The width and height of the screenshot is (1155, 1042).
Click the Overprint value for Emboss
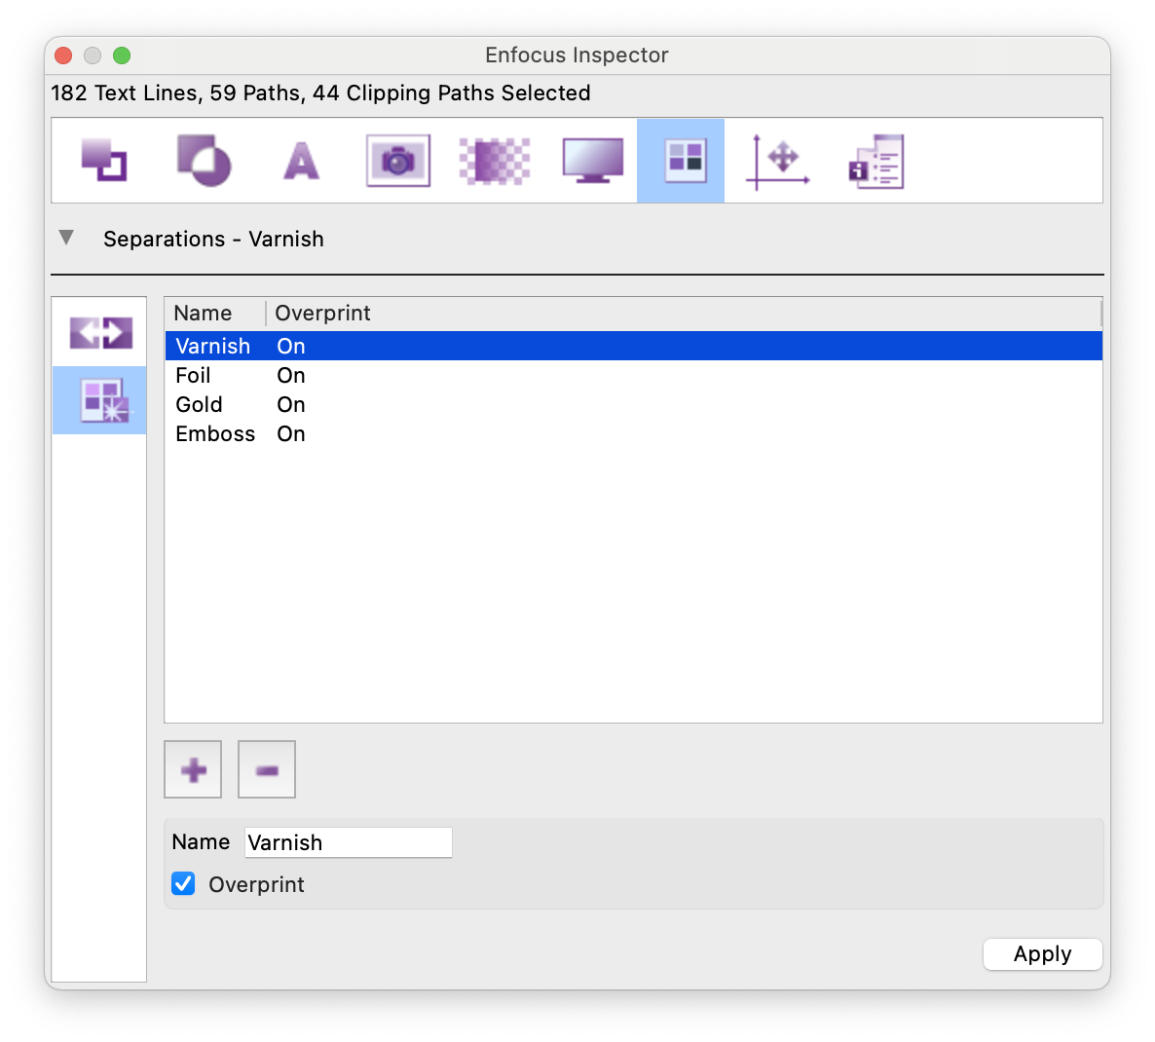coord(291,433)
